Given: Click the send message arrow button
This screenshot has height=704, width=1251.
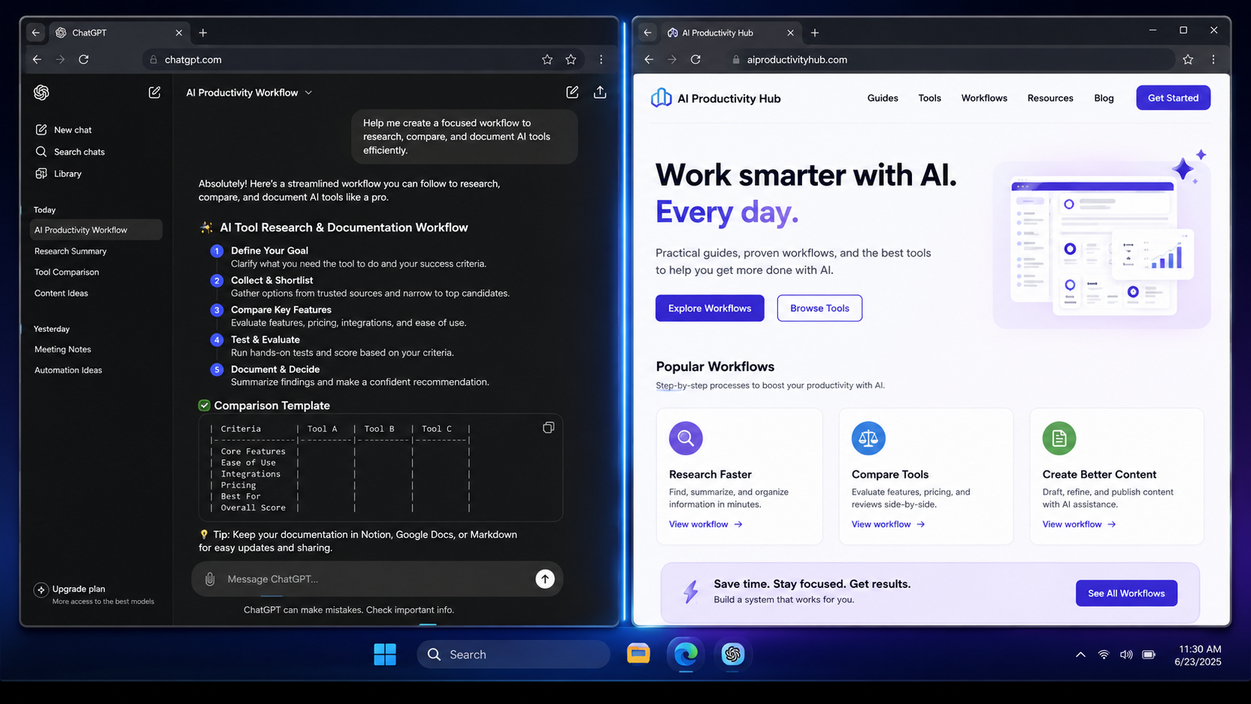Looking at the screenshot, I should pos(545,578).
